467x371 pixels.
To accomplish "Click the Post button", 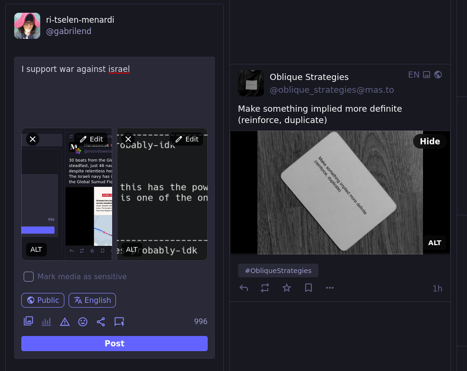I will click(x=114, y=344).
